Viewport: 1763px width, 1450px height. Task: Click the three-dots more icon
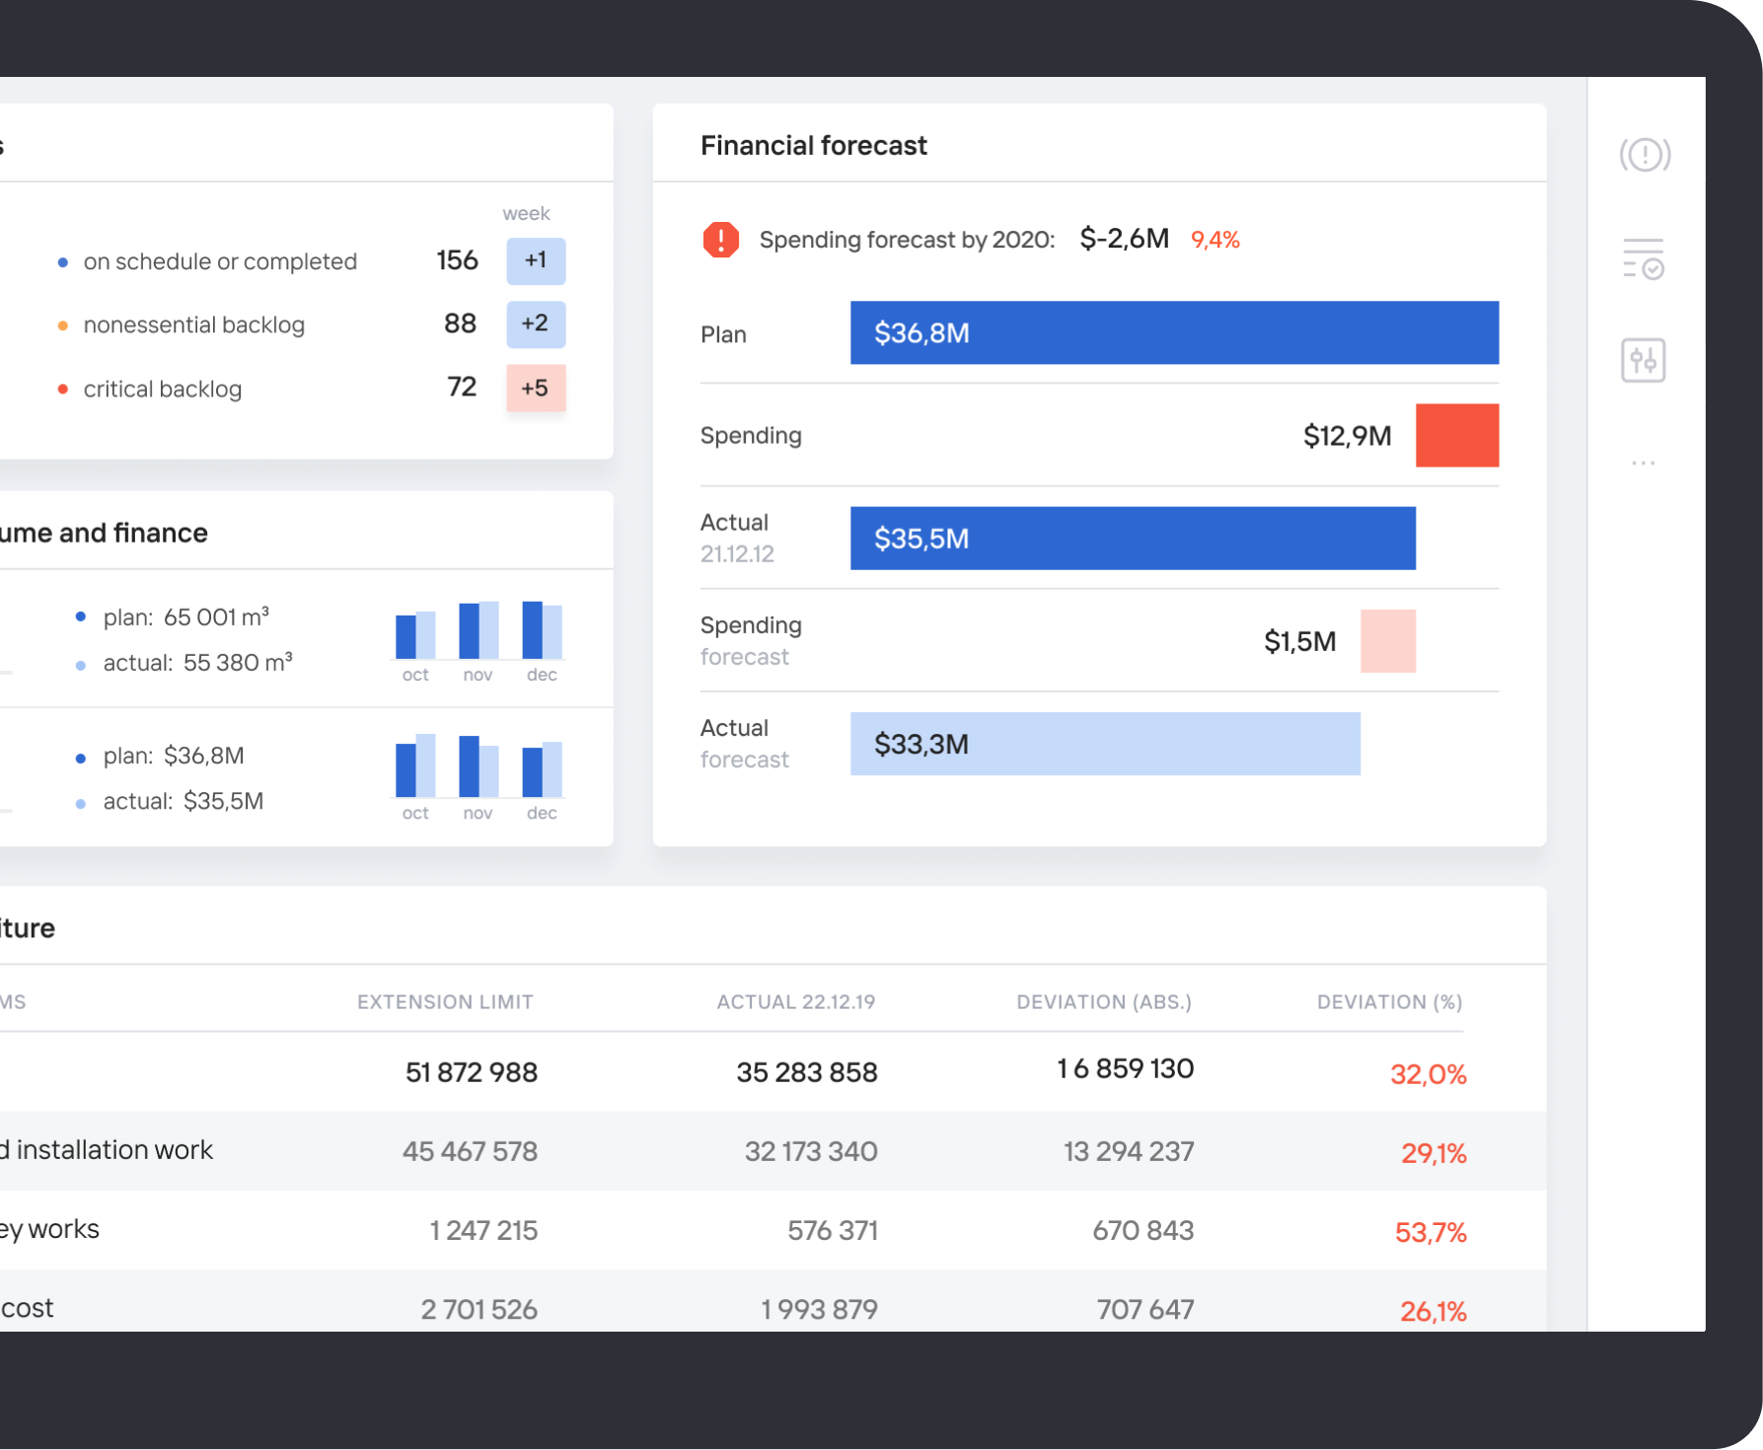click(x=1643, y=463)
